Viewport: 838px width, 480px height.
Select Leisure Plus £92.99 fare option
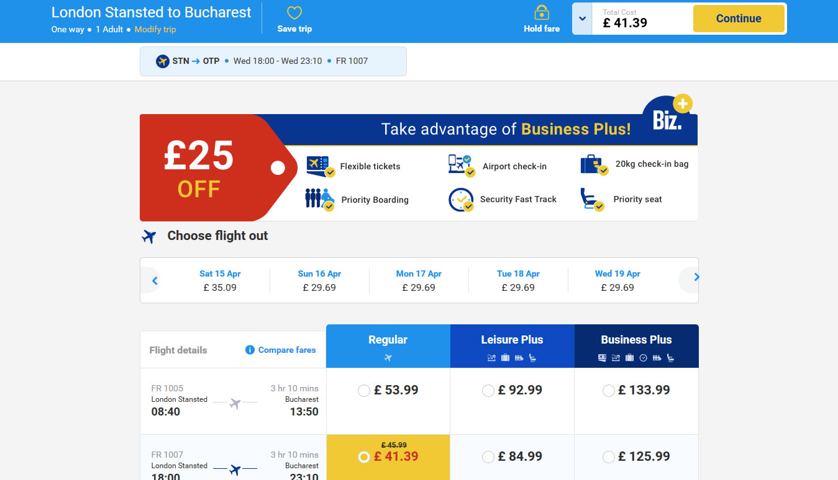488,391
